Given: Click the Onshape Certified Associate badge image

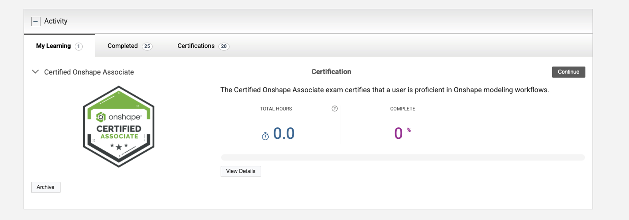Looking at the screenshot, I should point(119,126).
